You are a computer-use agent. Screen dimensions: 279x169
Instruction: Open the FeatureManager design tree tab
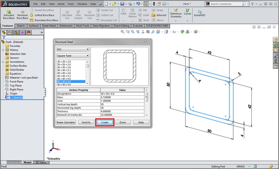click(4, 33)
